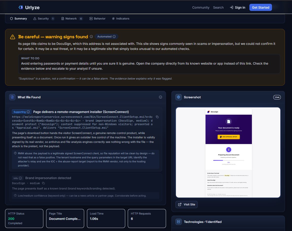Click the Info badge on Brand impersonation
Viewport: 292px width, 231px height.
[18, 178]
